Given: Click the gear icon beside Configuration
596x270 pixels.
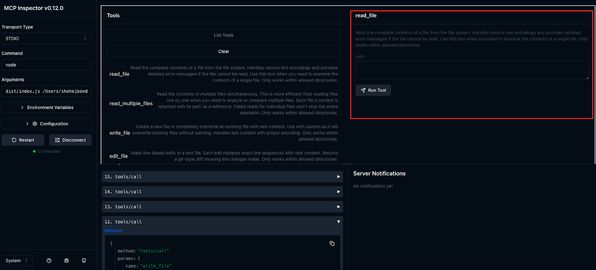Looking at the screenshot, I should (35, 124).
